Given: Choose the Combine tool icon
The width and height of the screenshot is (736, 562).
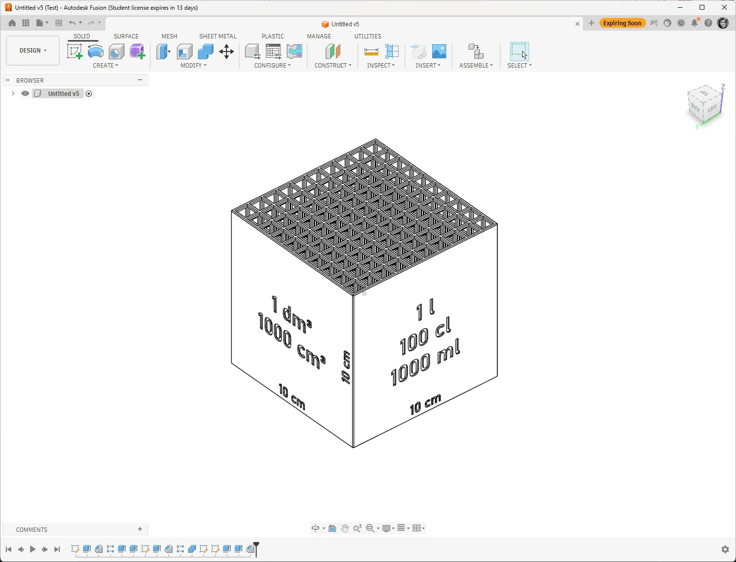Looking at the screenshot, I should (x=205, y=51).
